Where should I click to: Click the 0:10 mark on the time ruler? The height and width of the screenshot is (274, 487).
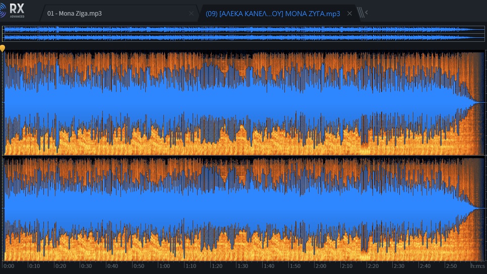click(34, 266)
